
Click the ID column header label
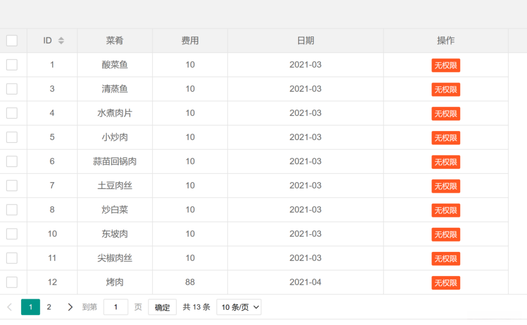[48, 40]
